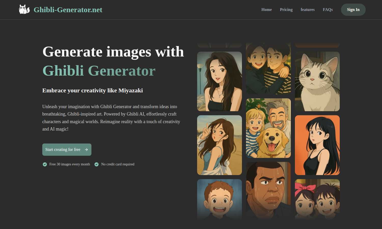
Task: Open the gray tabby cat thumbnail
Action: [x=317, y=81]
